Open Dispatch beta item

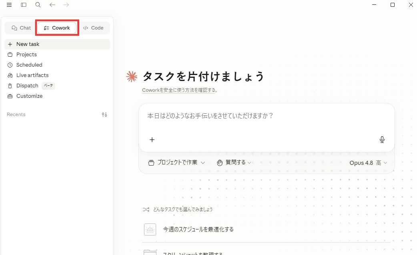[x=57, y=86]
